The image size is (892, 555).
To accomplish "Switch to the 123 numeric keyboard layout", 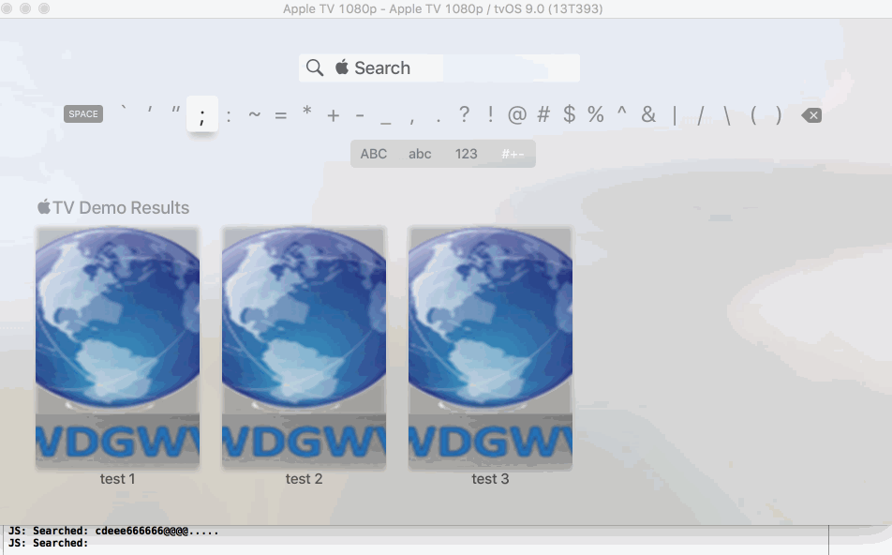I will [x=466, y=154].
